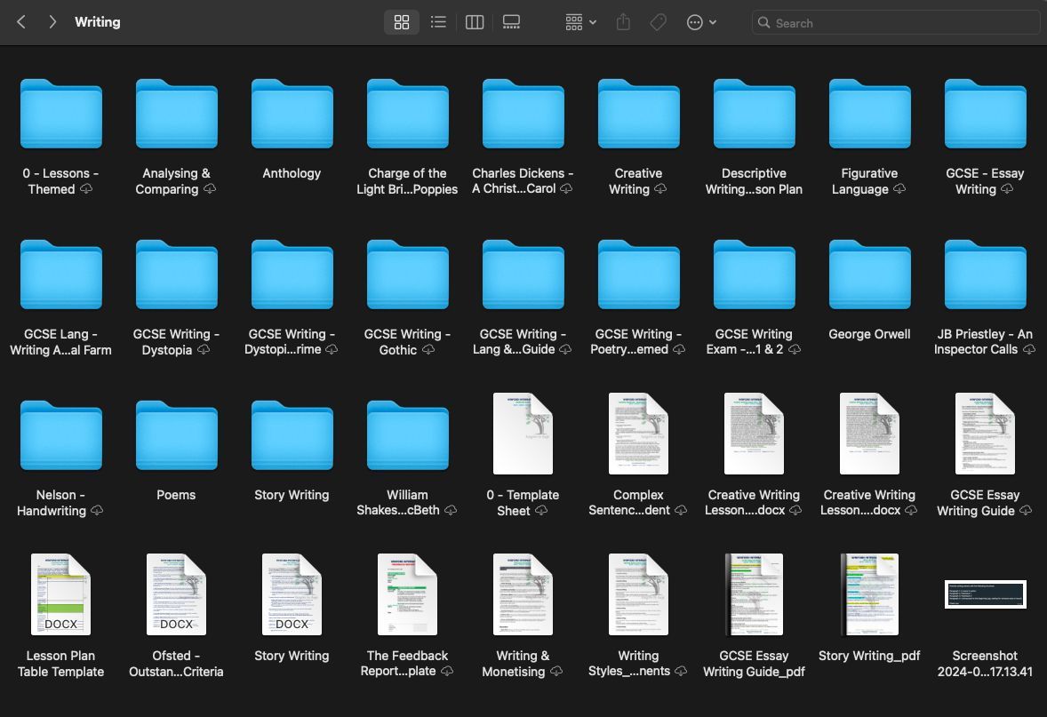Select GCSE Writing Lang & Guide folder
The width and height of the screenshot is (1047, 717).
click(x=523, y=275)
